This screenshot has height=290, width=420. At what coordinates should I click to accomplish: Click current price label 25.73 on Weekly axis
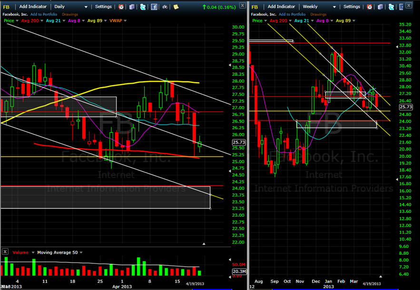click(x=406, y=107)
